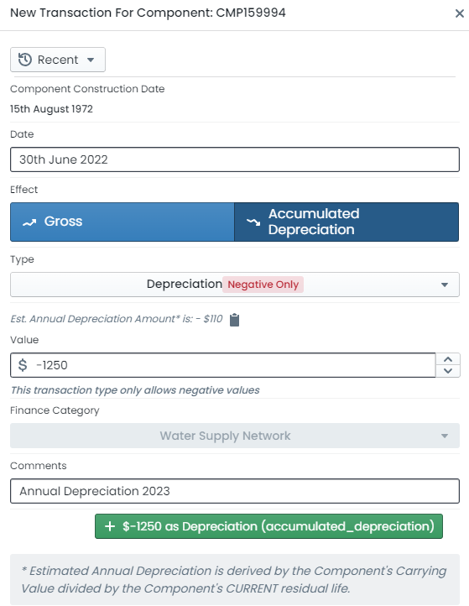The height and width of the screenshot is (606, 469).
Task: Expand the Type dropdown arrow
Action: pos(445,285)
